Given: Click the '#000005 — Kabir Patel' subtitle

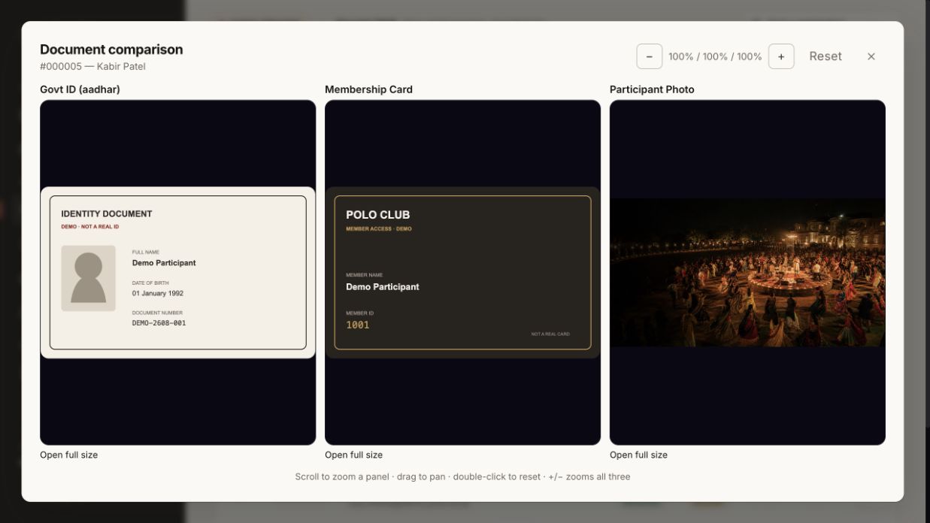Looking at the screenshot, I should click(92, 66).
